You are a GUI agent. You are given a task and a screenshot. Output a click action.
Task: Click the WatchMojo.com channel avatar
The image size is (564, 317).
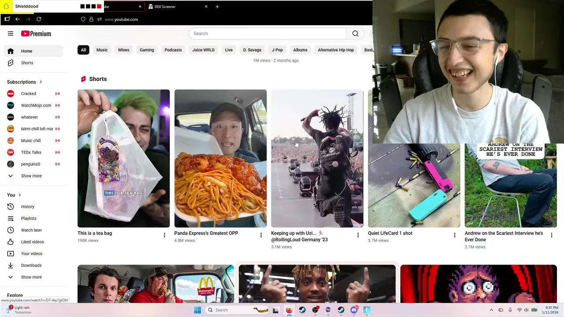[11, 105]
